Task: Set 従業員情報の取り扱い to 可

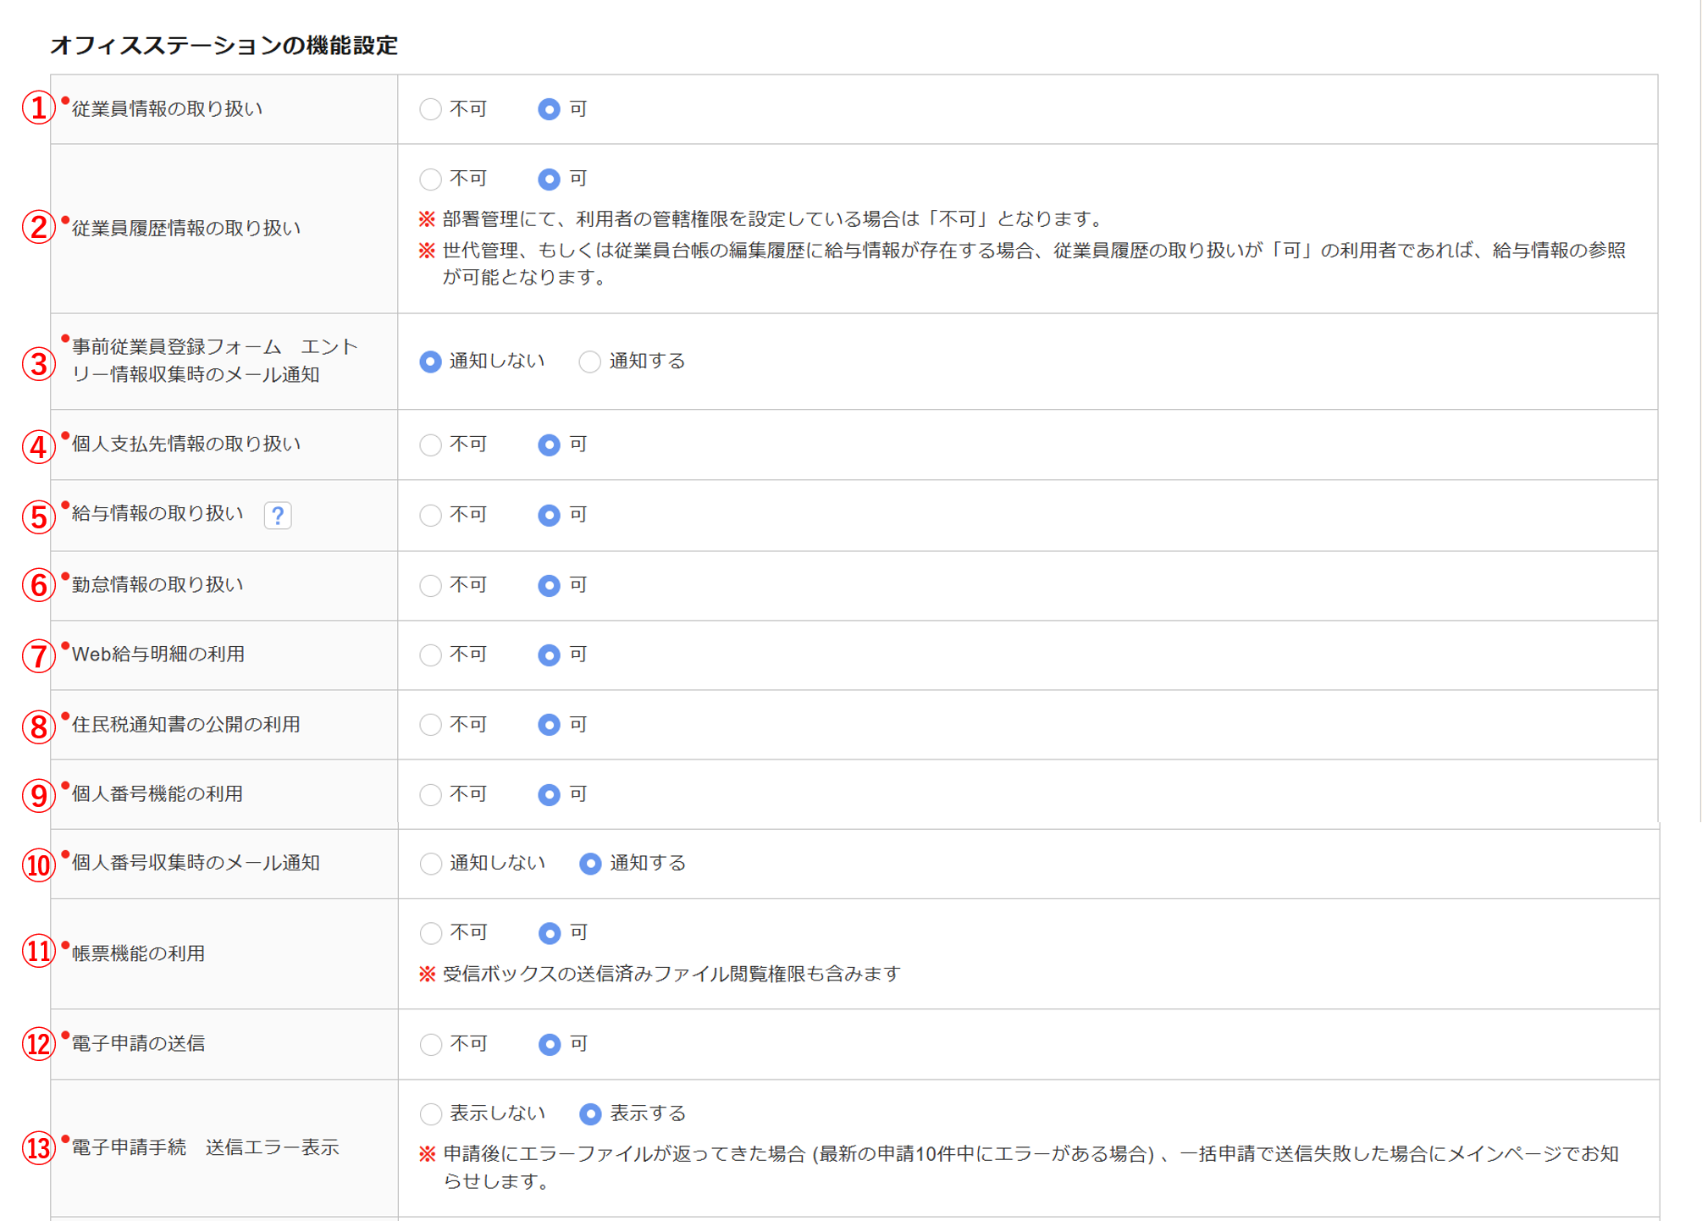Action: click(x=549, y=109)
